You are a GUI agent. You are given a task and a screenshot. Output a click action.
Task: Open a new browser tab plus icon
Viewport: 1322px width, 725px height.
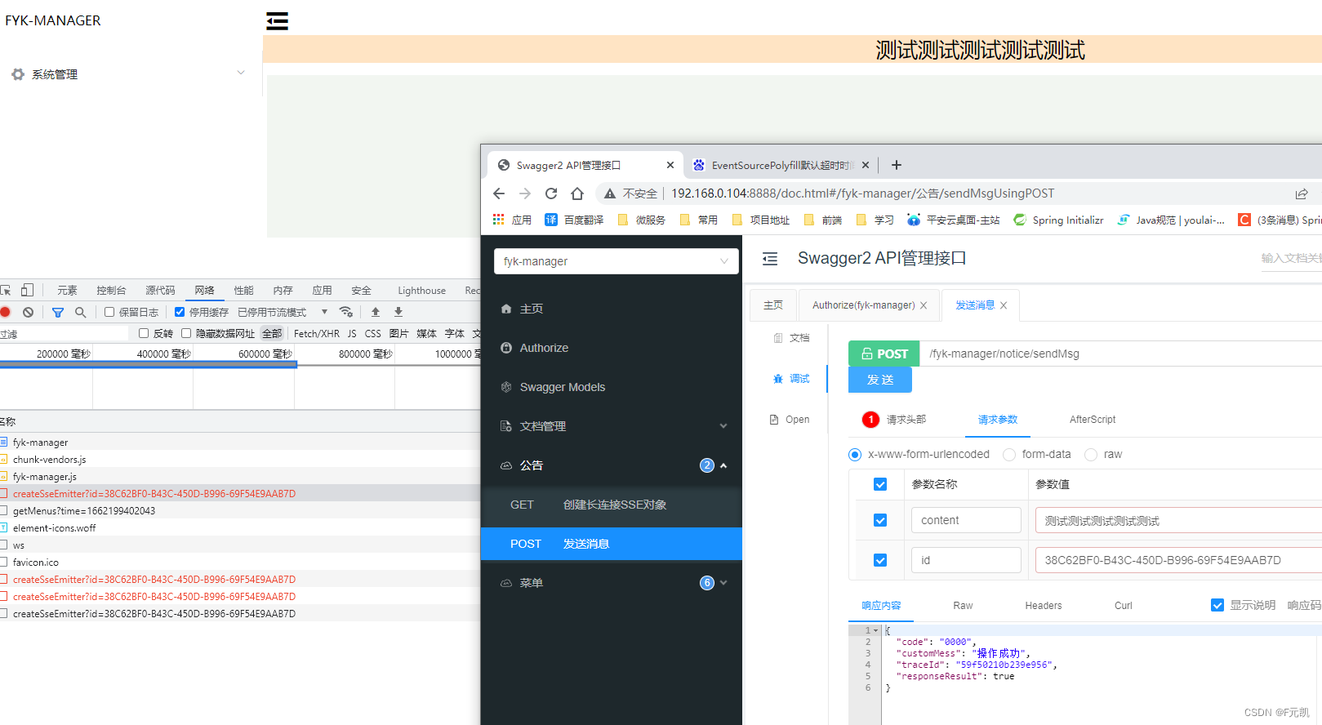[896, 165]
